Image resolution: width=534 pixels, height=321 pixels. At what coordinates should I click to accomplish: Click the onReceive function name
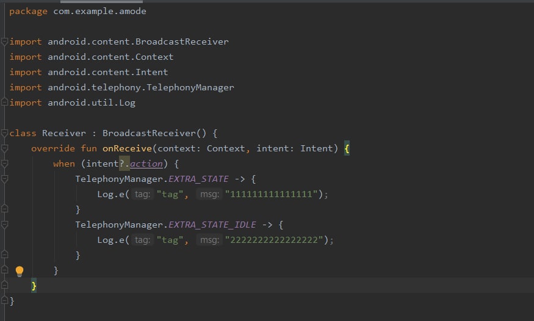click(127, 148)
